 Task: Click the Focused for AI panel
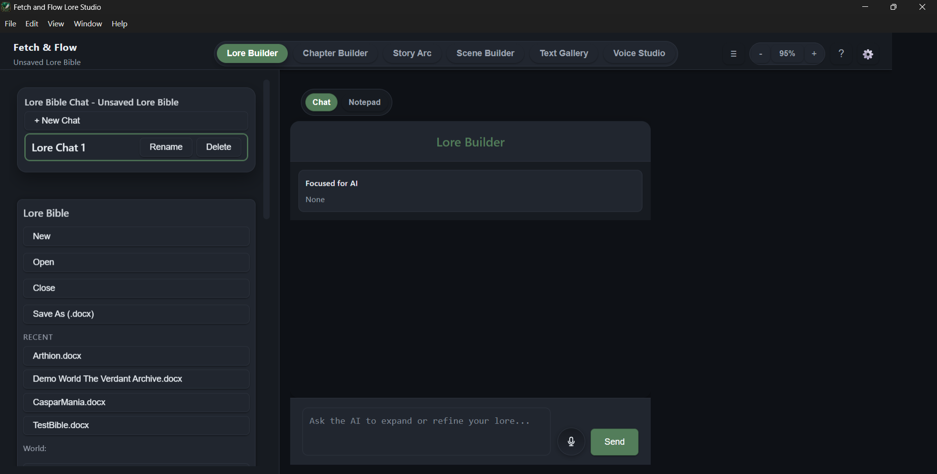[x=470, y=191]
